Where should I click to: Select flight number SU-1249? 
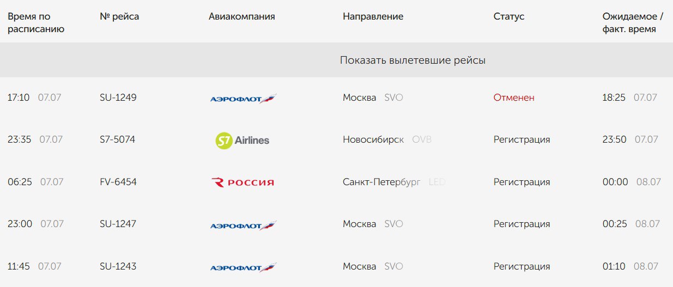tap(118, 97)
